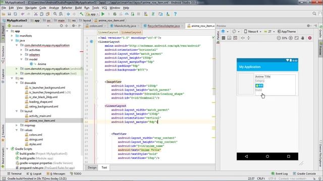
Task: Open the Build menu
Action: point(78,8)
